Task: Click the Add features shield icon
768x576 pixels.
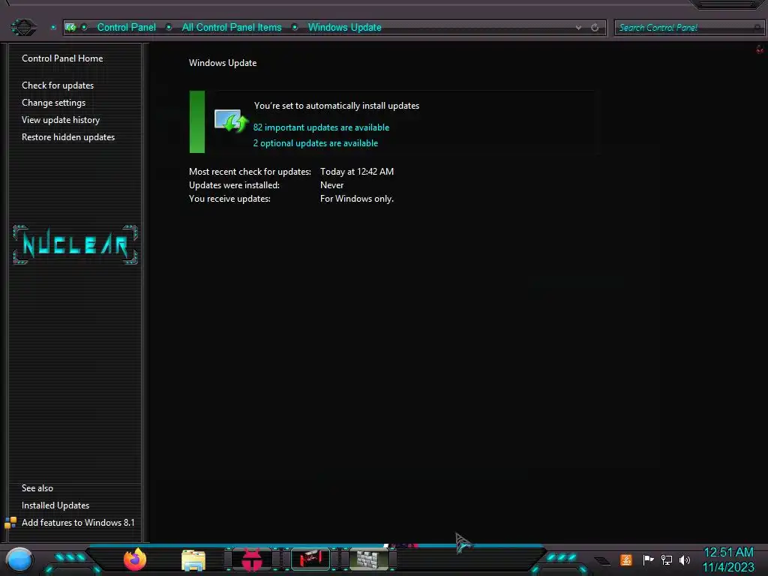Action: coord(10,523)
